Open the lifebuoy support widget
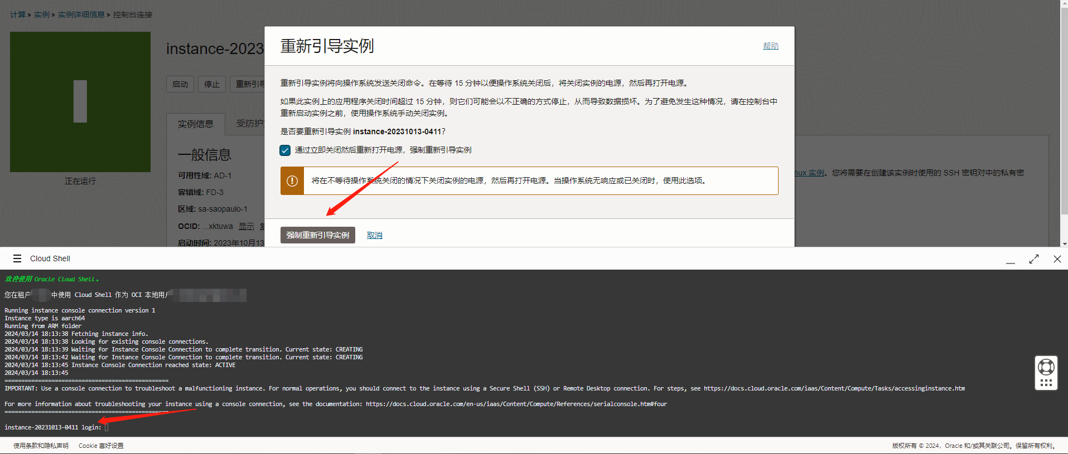The image size is (1068, 454). pos(1046,367)
